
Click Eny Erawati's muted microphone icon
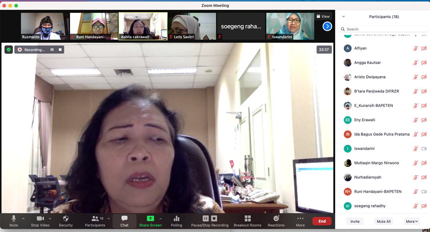point(416,120)
